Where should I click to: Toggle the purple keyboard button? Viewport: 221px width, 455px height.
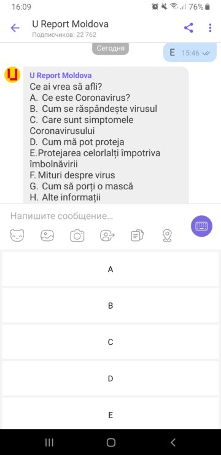(201, 226)
